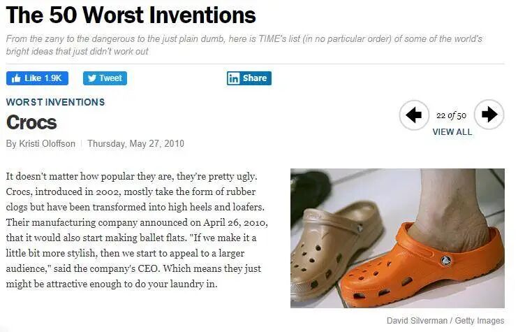The height and width of the screenshot is (332, 525).
Task: Select VIEW ALL under the page counter
Action: click(452, 131)
